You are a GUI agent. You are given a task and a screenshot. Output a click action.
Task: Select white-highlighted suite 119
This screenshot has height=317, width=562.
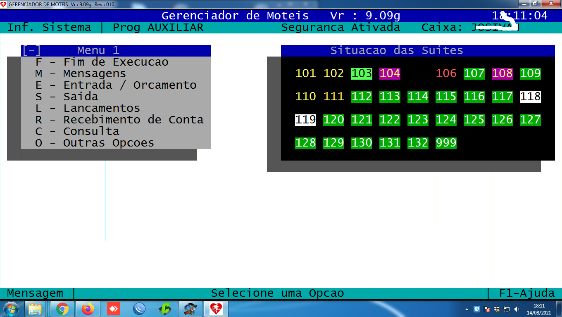[x=305, y=120]
